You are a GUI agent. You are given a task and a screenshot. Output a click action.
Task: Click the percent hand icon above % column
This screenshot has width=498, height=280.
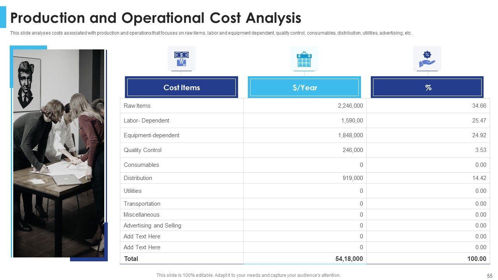tap(427, 59)
